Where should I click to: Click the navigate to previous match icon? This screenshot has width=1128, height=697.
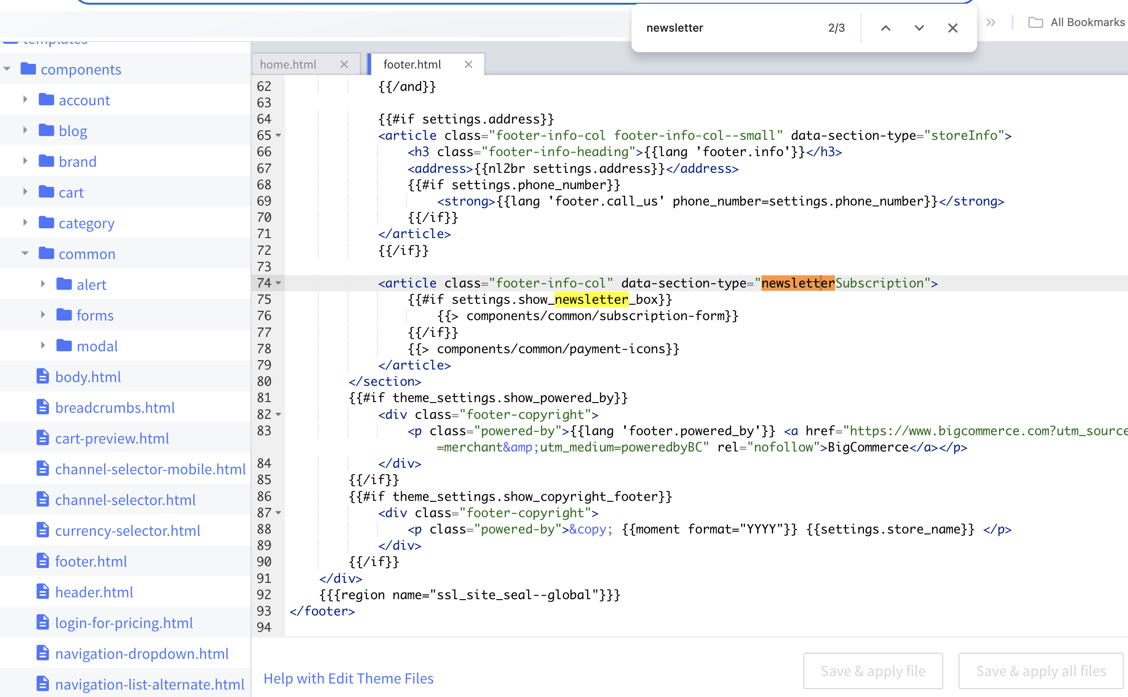pos(885,27)
